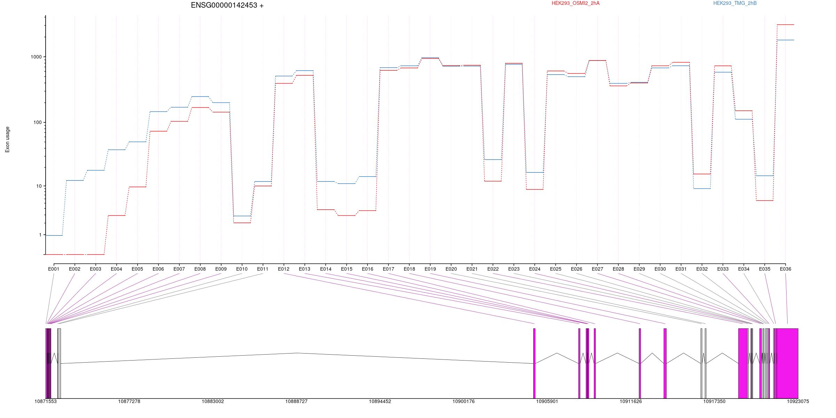Click exon label E025
This screenshot has height=418, width=836.
556,269
